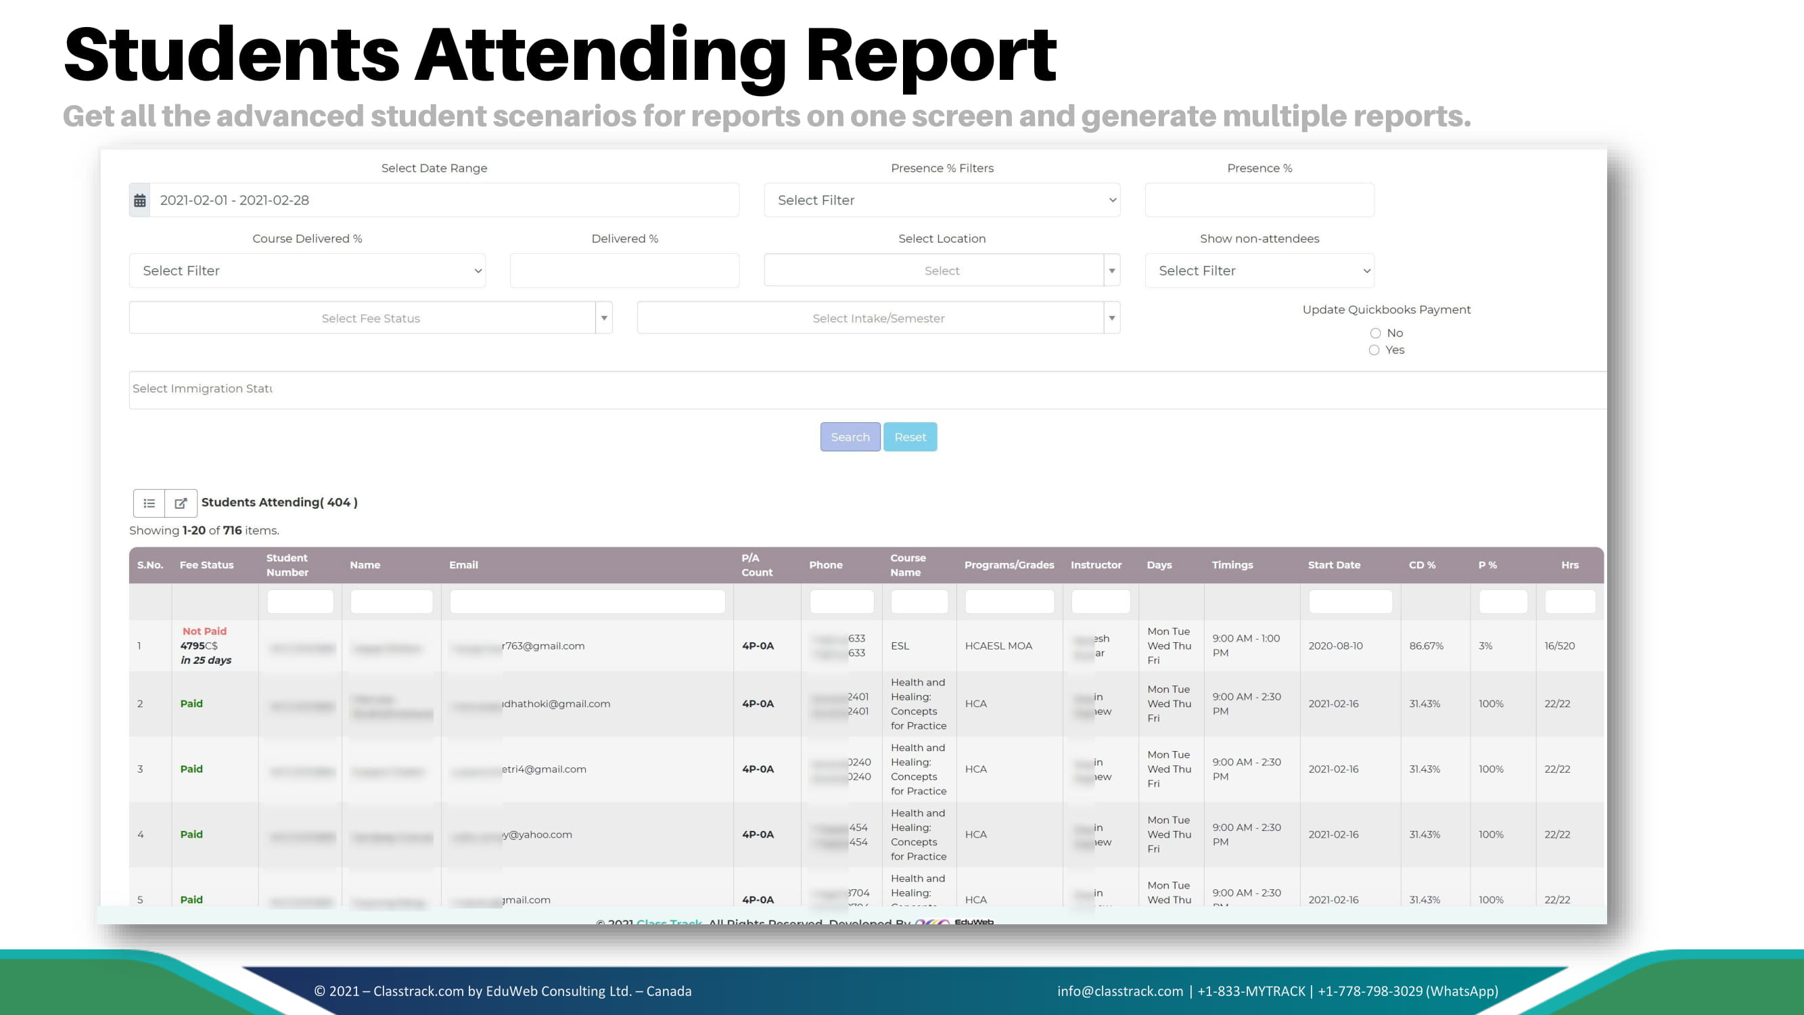Click the Search button
This screenshot has height=1015, width=1804.
pyautogui.click(x=850, y=437)
